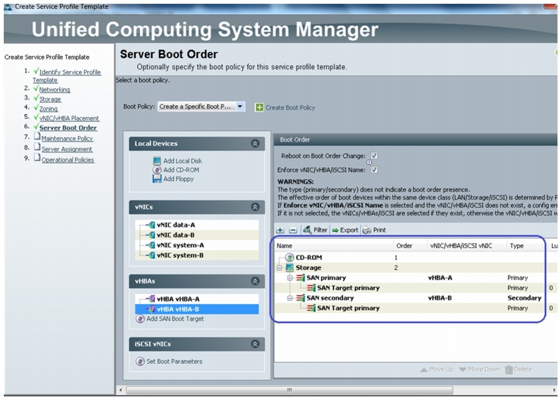Toggle Reboot on Boot Order Change checkbox
The image size is (560, 416).
[374, 156]
